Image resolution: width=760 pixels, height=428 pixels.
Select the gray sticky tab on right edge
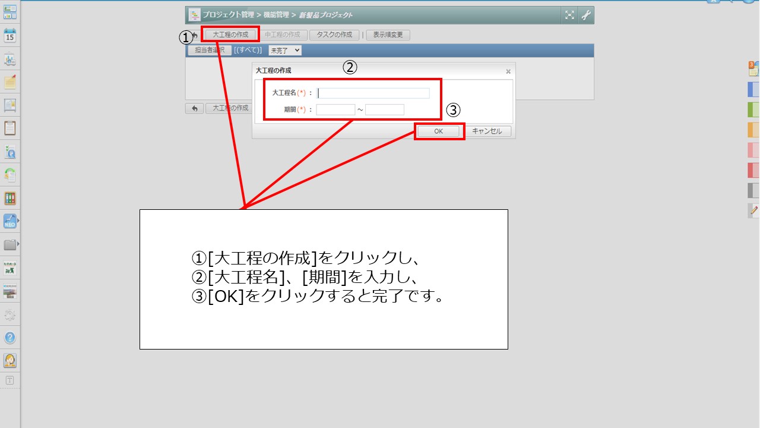[753, 190]
